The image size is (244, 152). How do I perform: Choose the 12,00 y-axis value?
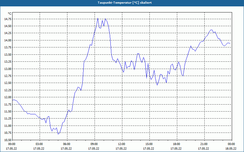[x=8, y=97]
